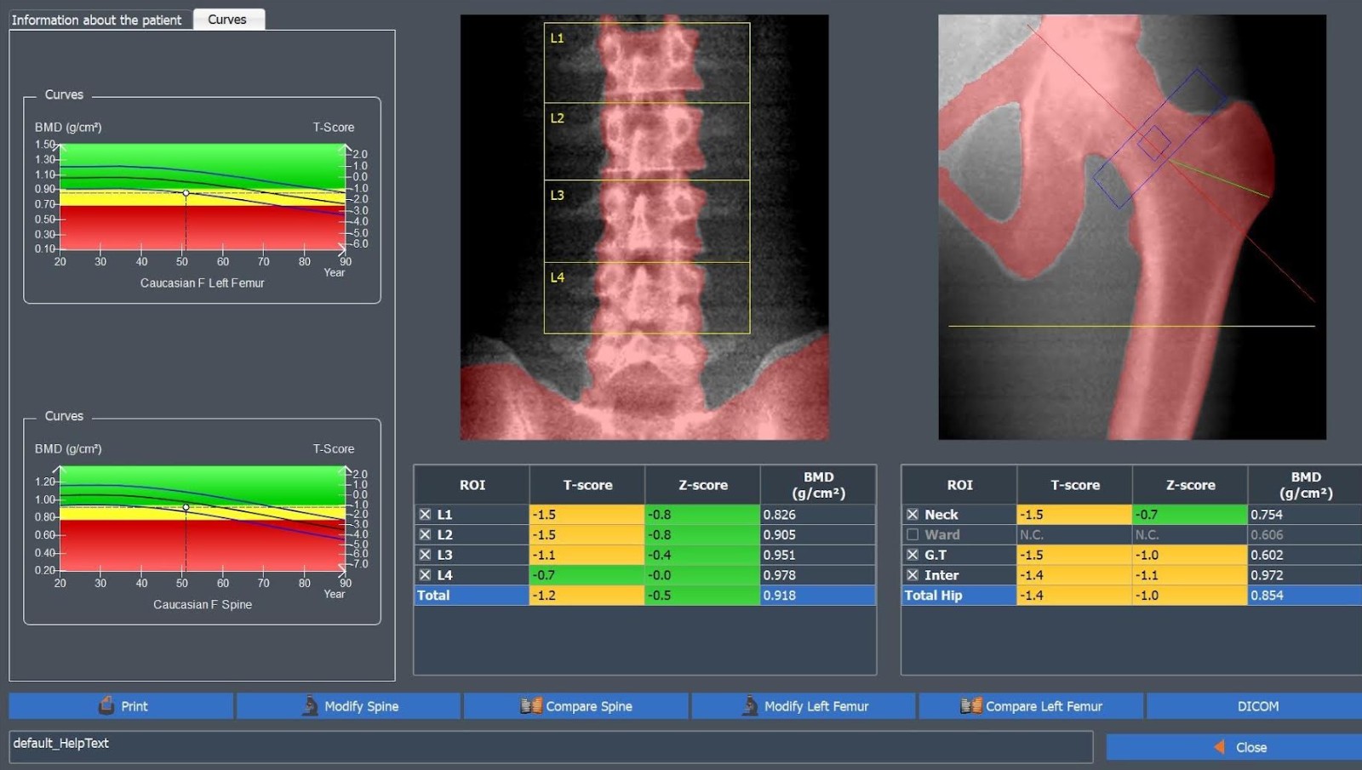
Task: Open the DICOM export button
Action: click(1256, 706)
